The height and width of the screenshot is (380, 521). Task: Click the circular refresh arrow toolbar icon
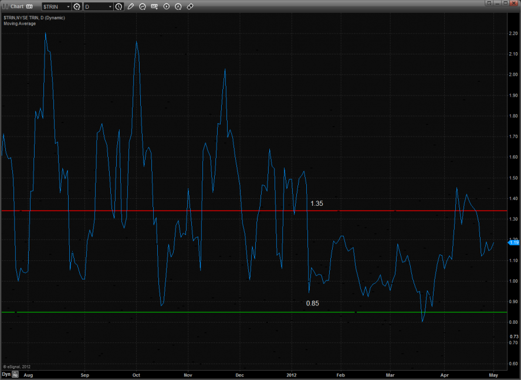pyautogui.click(x=143, y=6)
